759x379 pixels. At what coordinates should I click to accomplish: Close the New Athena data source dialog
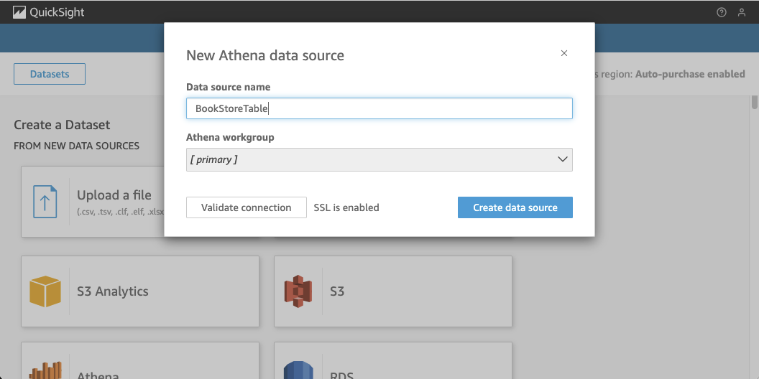(564, 53)
